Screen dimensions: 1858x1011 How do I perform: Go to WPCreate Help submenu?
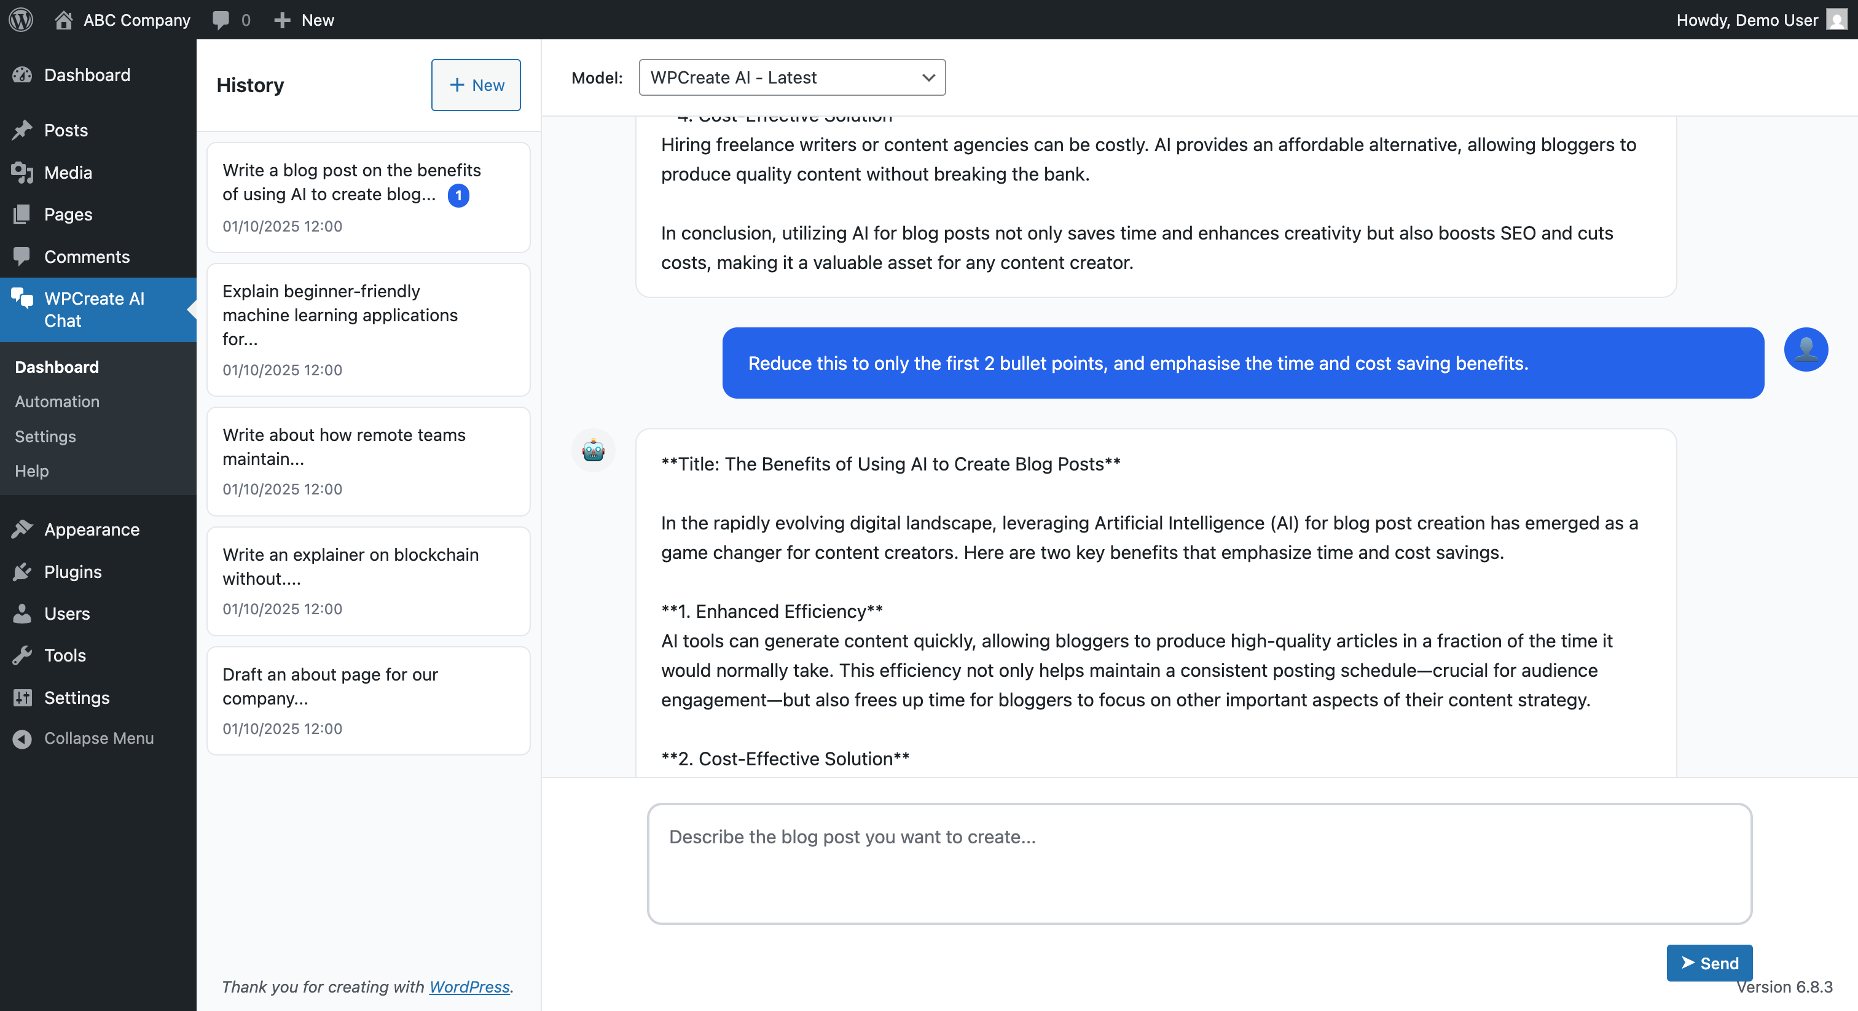[x=32, y=471]
